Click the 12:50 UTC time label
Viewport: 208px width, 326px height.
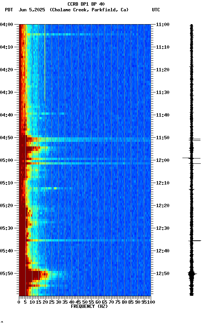click(x=163, y=274)
